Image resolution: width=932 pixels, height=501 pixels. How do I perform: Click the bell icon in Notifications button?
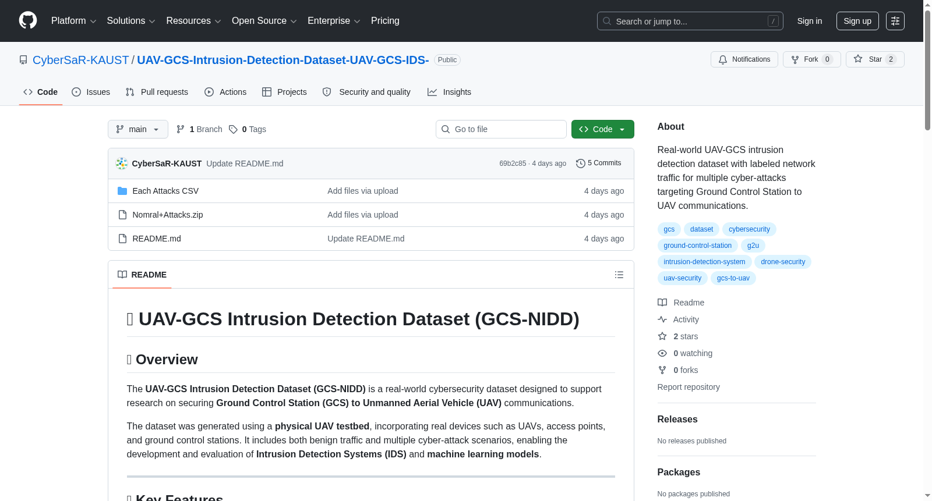point(723,59)
